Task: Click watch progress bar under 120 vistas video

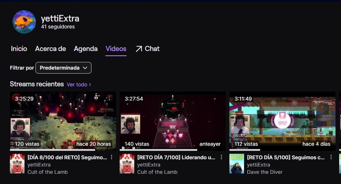Action: tap(63, 150)
